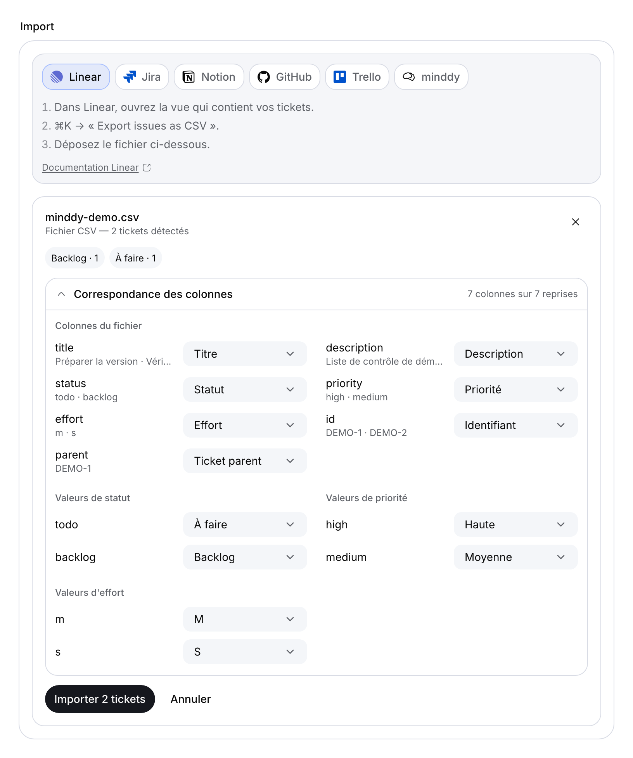Change mapping for Ticket parent dropdown

245,461
